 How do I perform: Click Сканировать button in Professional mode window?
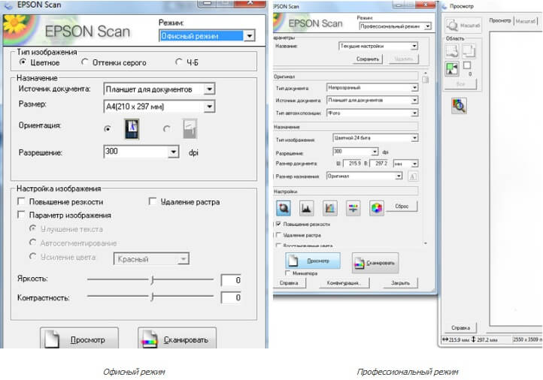tap(375, 263)
